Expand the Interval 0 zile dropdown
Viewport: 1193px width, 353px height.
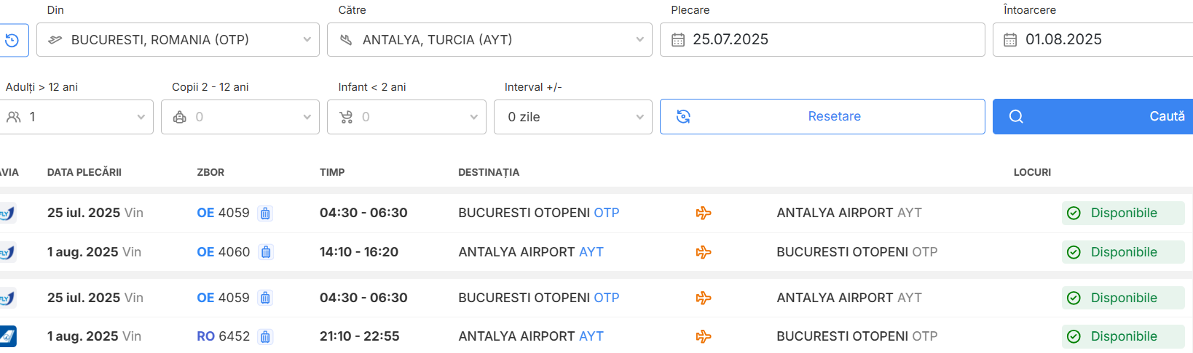pyautogui.click(x=572, y=117)
